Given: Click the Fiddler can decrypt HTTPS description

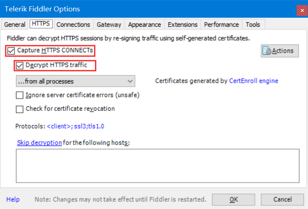Looking at the screenshot, I should (x=128, y=38).
